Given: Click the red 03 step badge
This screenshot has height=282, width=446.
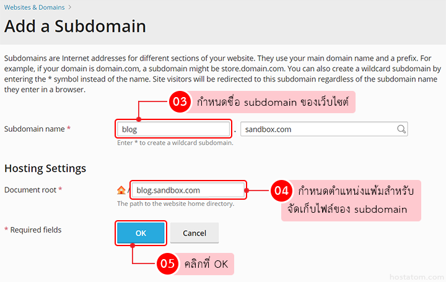Looking at the screenshot, I should pos(180,103).
